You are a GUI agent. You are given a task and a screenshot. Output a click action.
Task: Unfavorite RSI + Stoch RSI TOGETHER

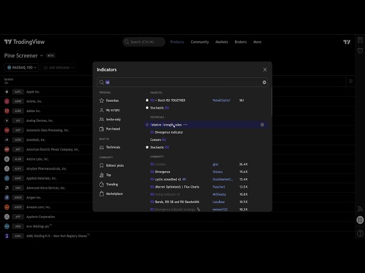[x=147, y=100]
